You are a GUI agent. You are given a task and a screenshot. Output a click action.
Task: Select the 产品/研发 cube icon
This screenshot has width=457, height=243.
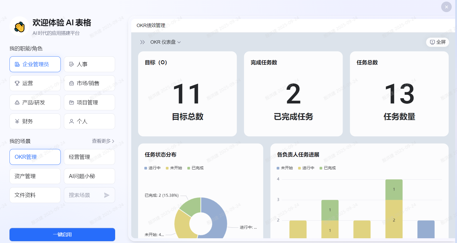(x=17, y=102)
